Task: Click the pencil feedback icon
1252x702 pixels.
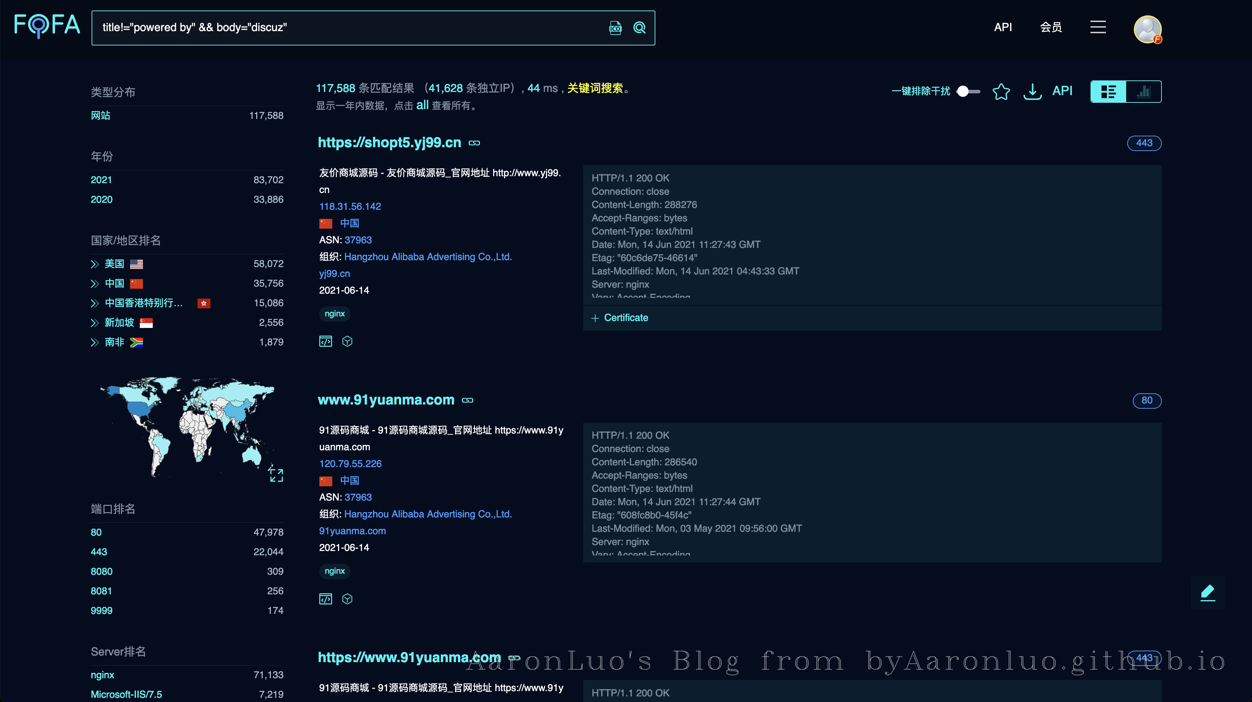Action: pos(1207,593)
